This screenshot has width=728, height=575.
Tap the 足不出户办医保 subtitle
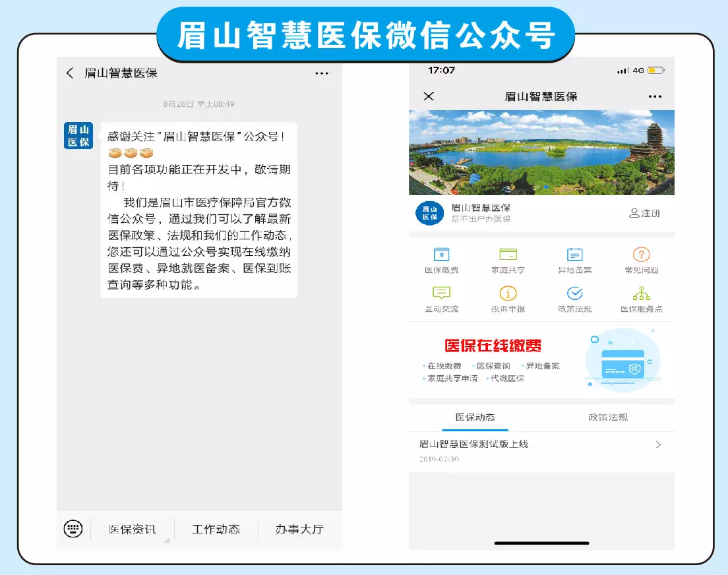[481, 219]
